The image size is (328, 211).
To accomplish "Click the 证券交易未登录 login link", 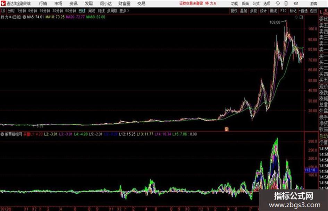I will (191, 3).
